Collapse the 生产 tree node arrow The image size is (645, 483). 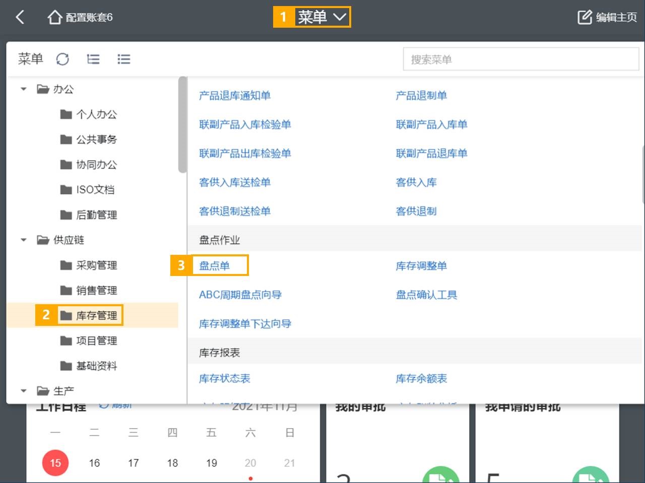click(23, 391)
